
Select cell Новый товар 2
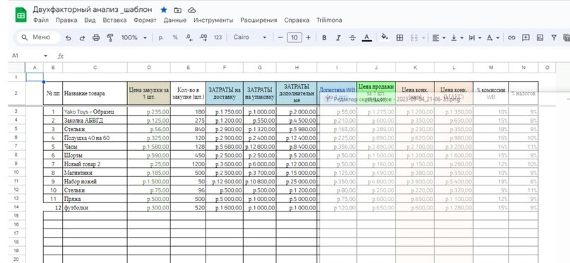point(95,164)
